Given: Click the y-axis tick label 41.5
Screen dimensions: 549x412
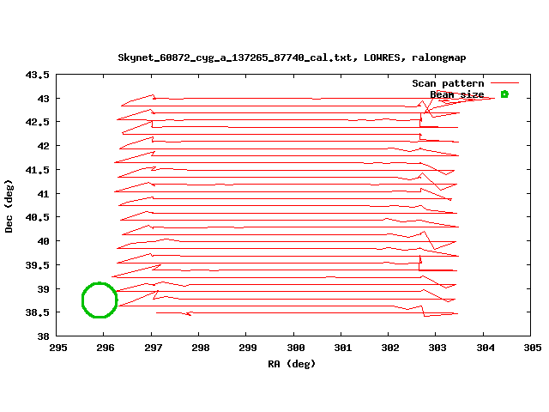Looking at the screenshot, I should point(38,170).
